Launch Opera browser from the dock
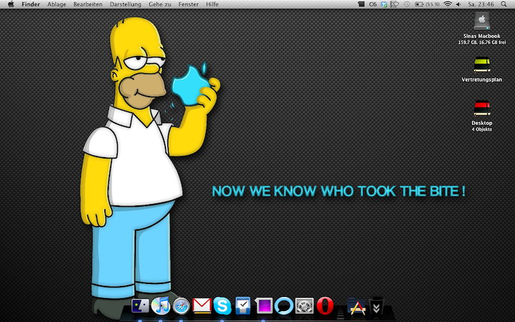Image resolution: width=515 pixels, height=322 pixels. tap(325, 305)
